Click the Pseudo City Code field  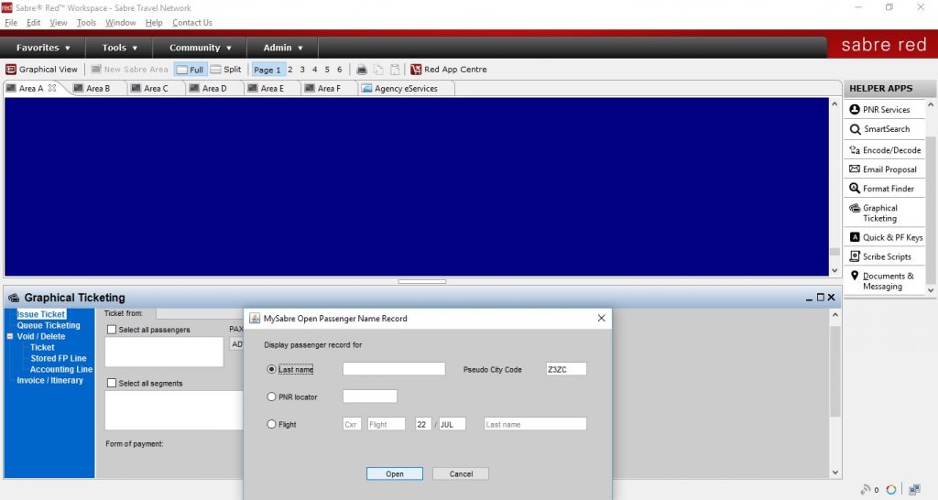tap(566, 369)
